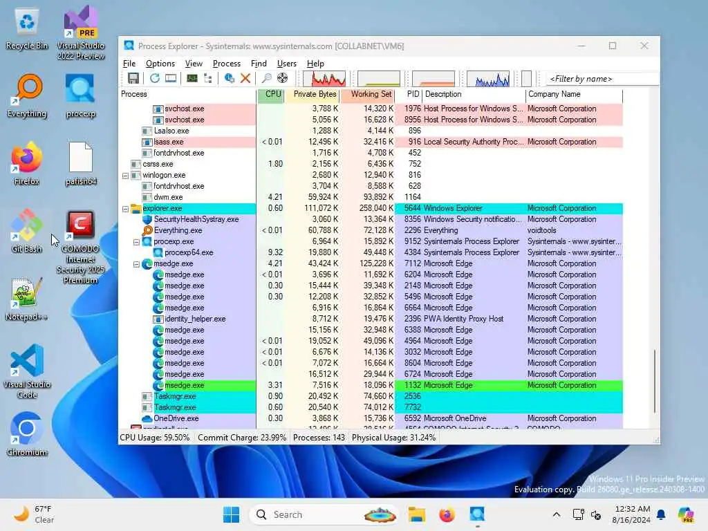Select the Visual Studio Code desktop icon
The width and height of the screenshot is (708, 531).
(27, 371)
